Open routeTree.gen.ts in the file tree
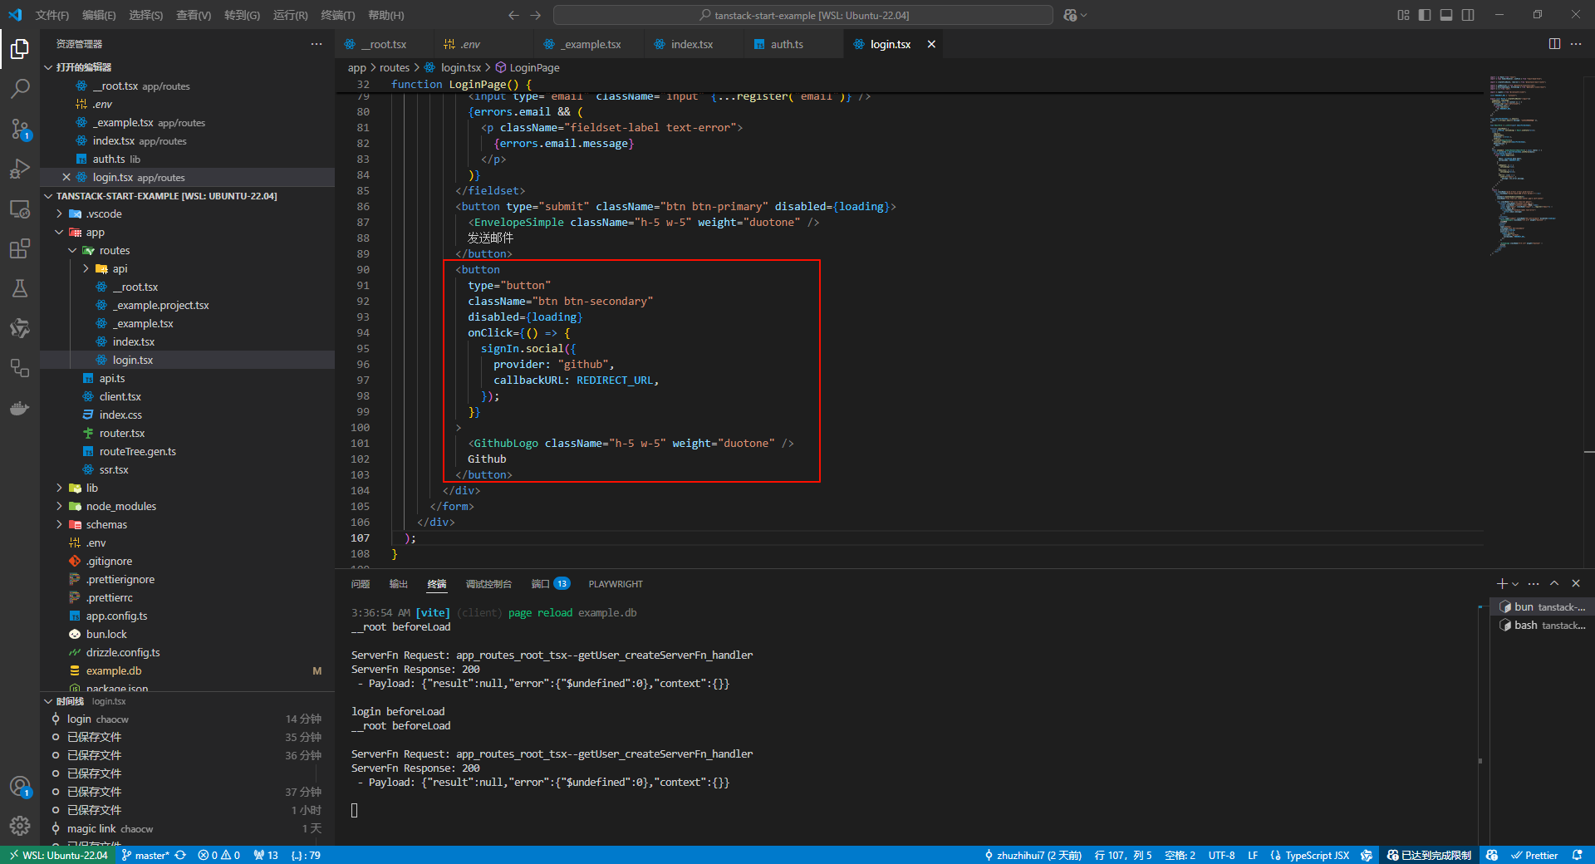The image size is (1595, 864). [137, 452]
